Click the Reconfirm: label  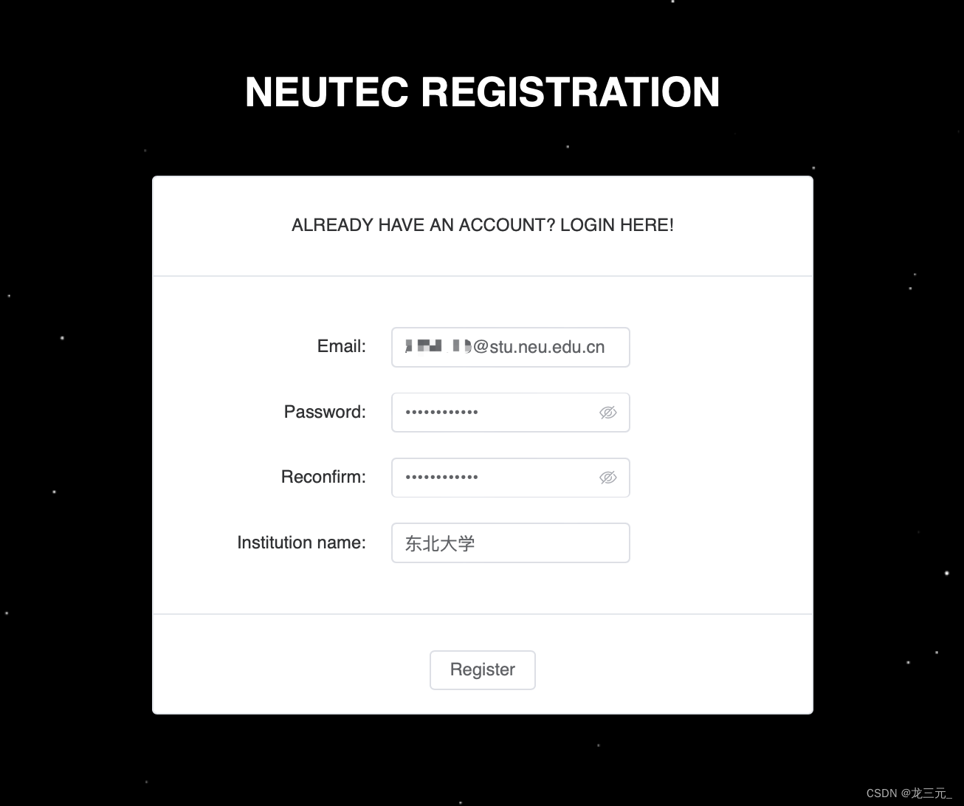[323, 477]
